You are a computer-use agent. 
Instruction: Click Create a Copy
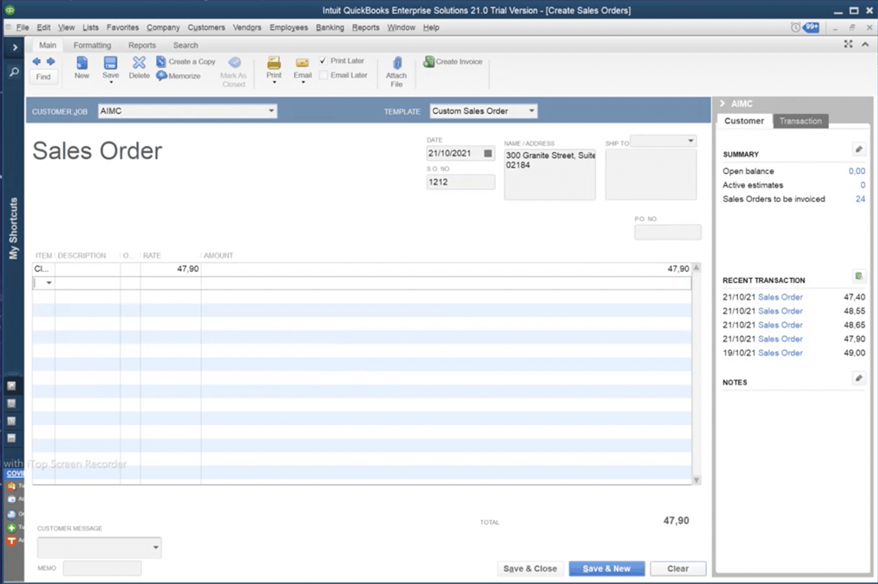(x=186, y=62)
